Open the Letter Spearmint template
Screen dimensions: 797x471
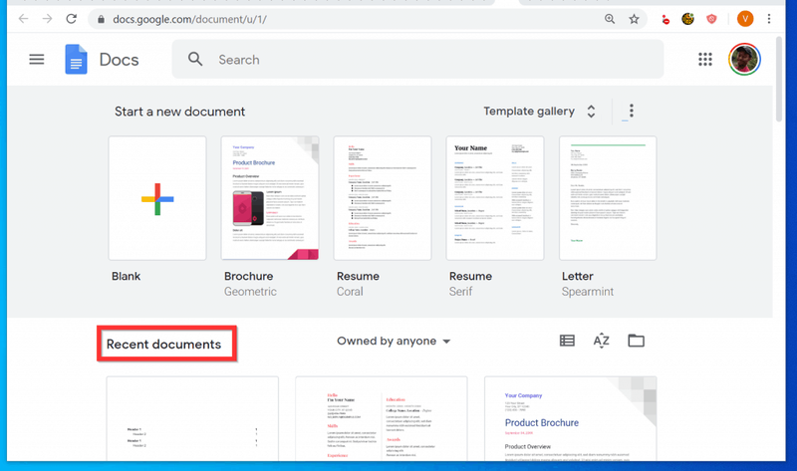tap(608, 198)
